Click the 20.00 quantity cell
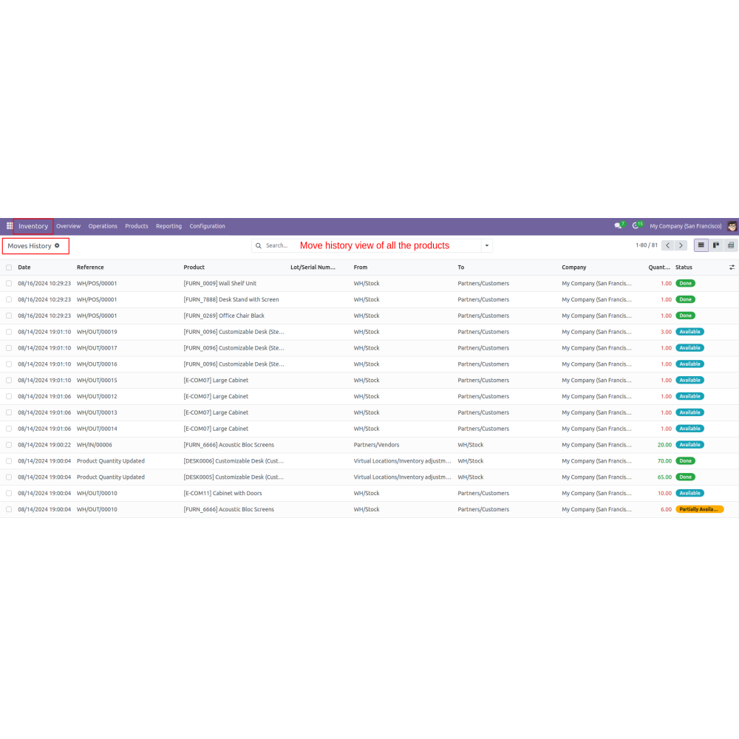 [664, 444]
